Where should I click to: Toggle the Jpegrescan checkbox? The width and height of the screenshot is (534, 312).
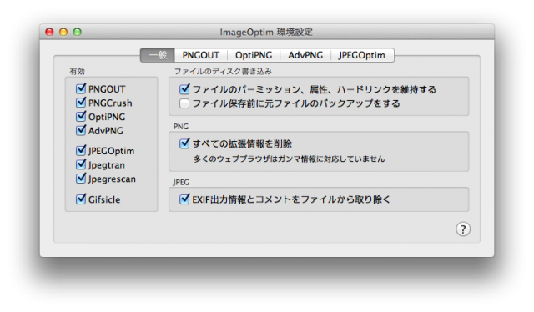click(x=81, y=179)
